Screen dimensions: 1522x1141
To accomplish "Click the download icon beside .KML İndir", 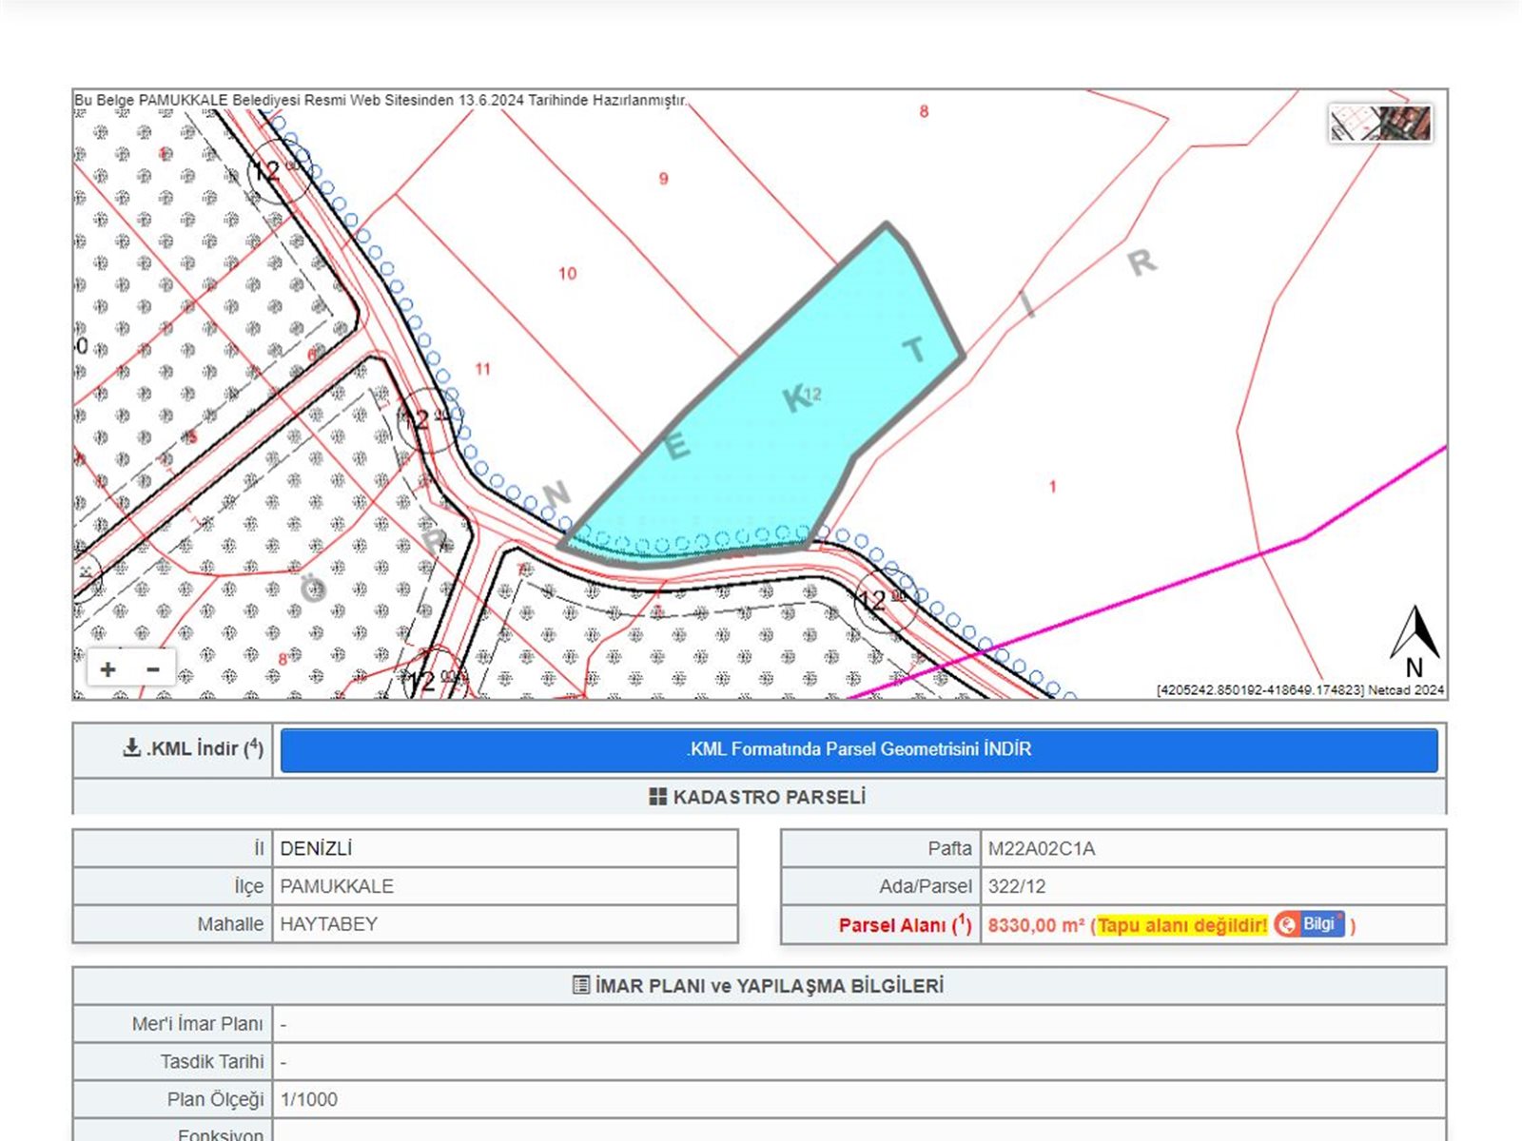I will 131,748.
